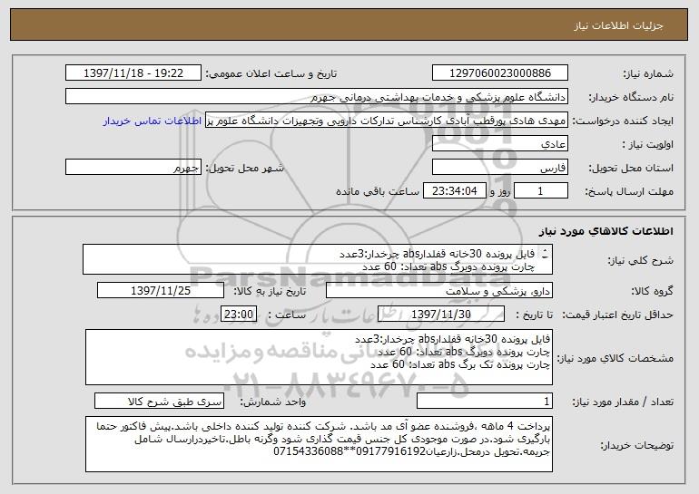The width and height of the screenshot is (699, 494).
Task: Click the label تاریخ نیاز به کالا
Action: pos(271,291)
